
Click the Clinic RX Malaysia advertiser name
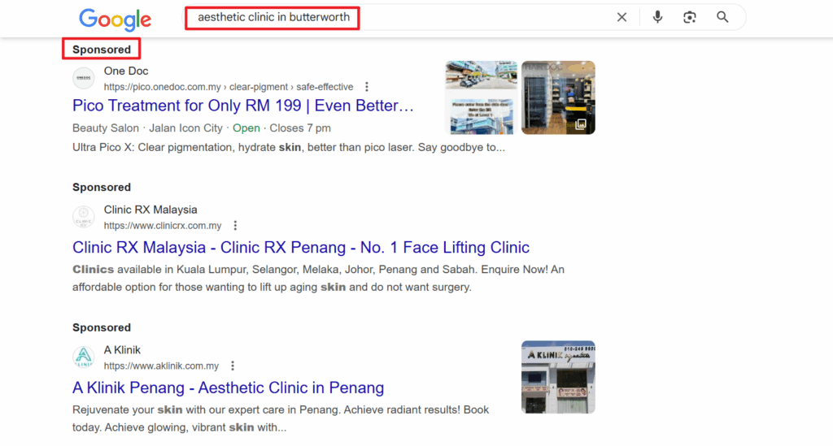(x=150, y=210)
